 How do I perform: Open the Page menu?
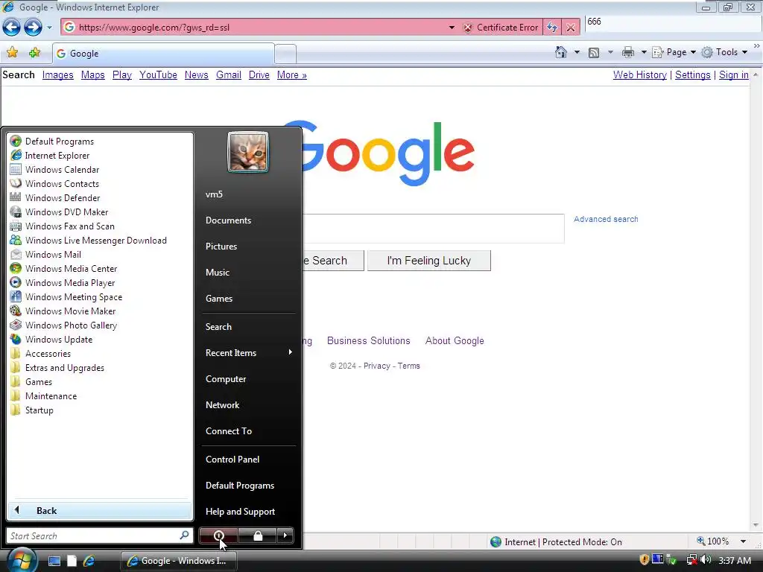[x=674, y=52]
